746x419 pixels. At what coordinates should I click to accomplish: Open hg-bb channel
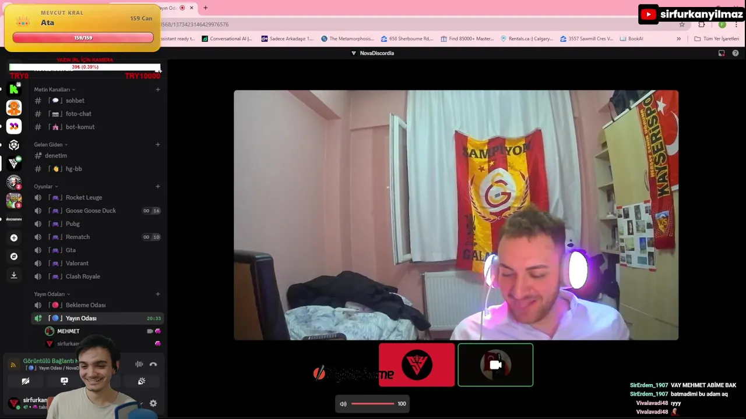(x=97, y=169)
